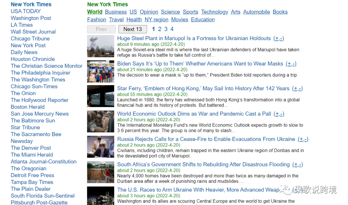
Task: Click the South Africa flooding thumbnail
Action: tap(101, 172)
